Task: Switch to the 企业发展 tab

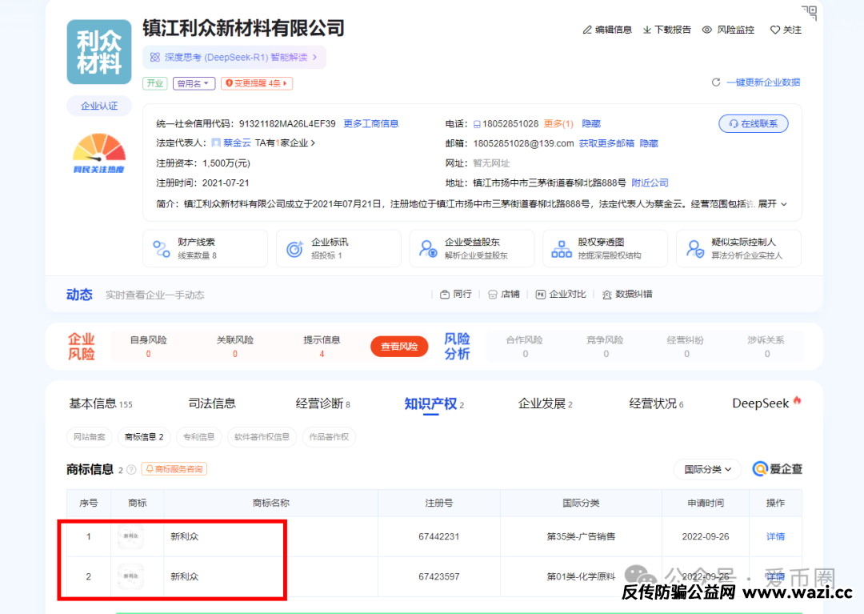Action: tap(545, 403)
